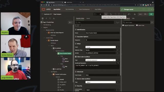Select the Refresh true action
This screenshot has width=164, height=92.
67,61
